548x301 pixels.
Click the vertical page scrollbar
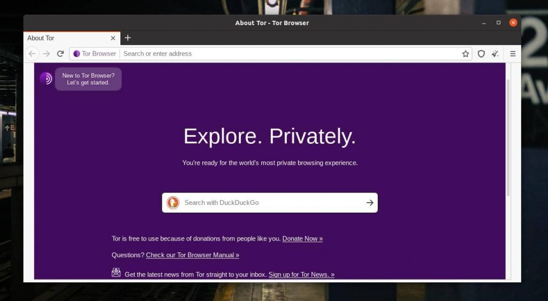pos(508,137)
